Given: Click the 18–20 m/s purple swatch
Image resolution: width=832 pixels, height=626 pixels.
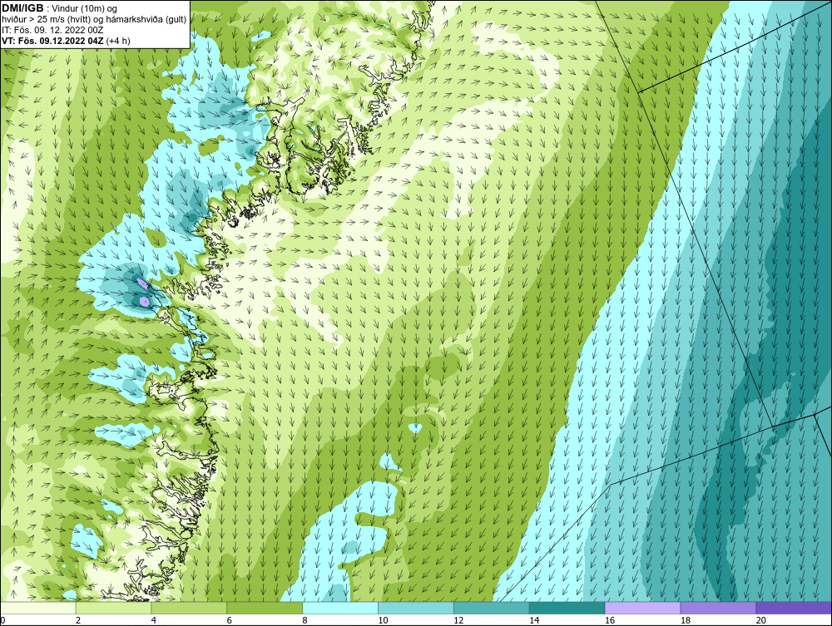Looking at the screenshot, I should 719,608.
